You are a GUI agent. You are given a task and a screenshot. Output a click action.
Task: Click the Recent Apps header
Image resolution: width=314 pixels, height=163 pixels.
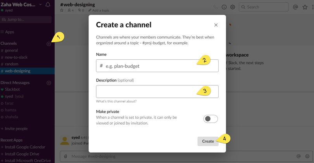tap(11, 140)
